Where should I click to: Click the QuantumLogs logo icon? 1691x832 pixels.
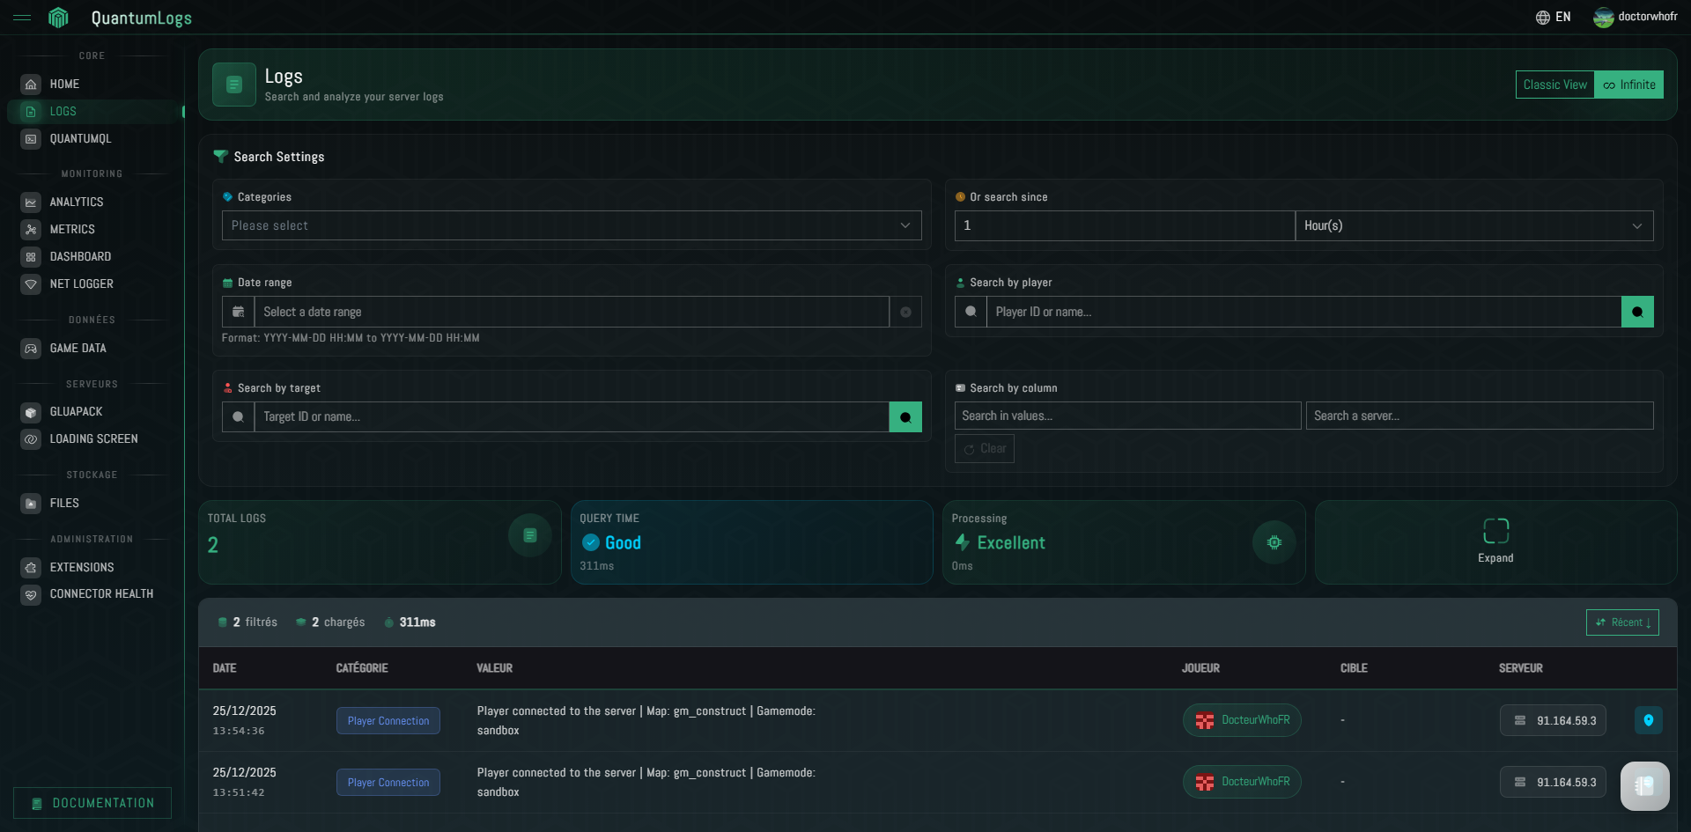click(x=58, y=18)
